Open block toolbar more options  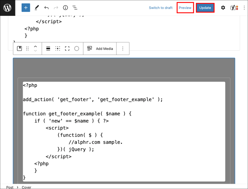pyautogui.click(x=123, y=49)
